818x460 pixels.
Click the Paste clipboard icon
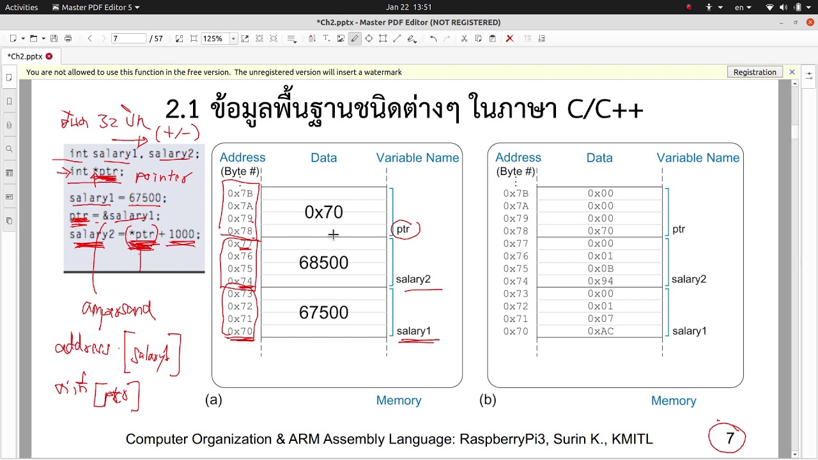tap(493, 38)
